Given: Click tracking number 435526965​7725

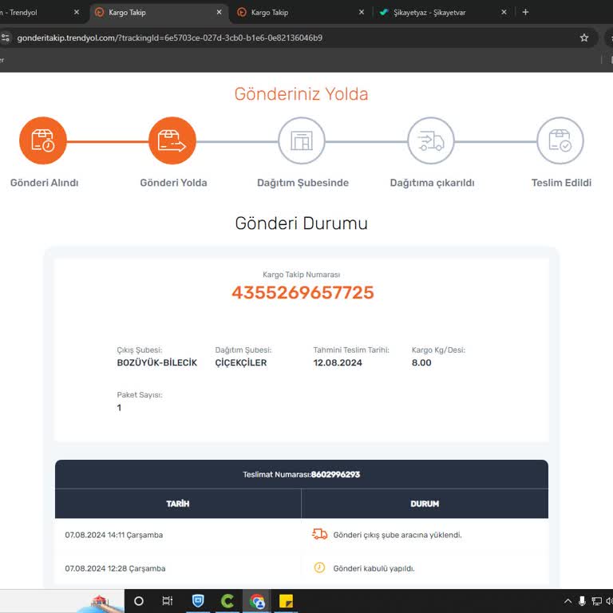Looking at the screenshot, I should [x=303, y=292].
